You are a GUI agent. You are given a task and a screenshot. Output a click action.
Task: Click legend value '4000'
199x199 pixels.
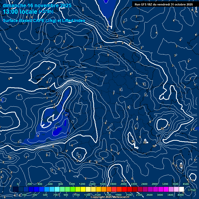coord(181,195)
